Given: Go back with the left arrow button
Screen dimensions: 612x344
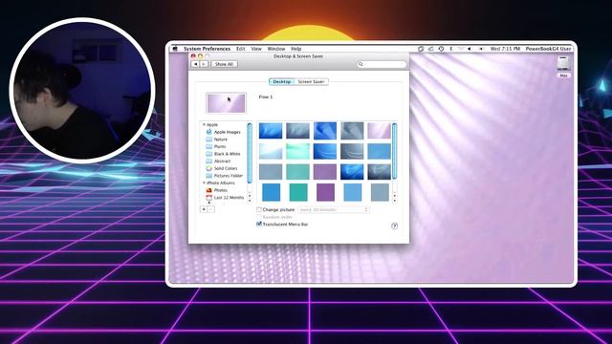Looking at the screenshot, I should click(x=195, y=64).
